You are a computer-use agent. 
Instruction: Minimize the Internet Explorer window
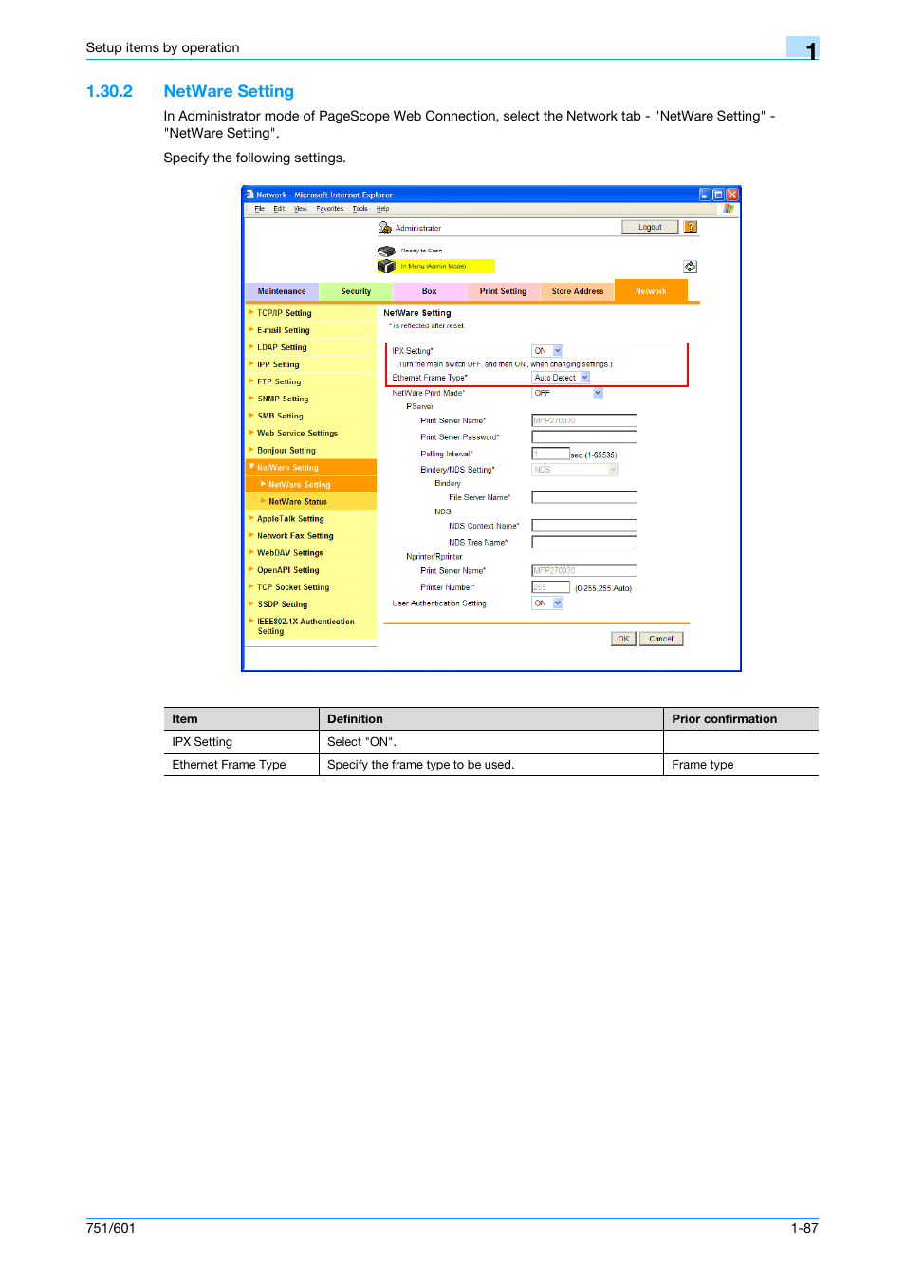tap(705, 195)
